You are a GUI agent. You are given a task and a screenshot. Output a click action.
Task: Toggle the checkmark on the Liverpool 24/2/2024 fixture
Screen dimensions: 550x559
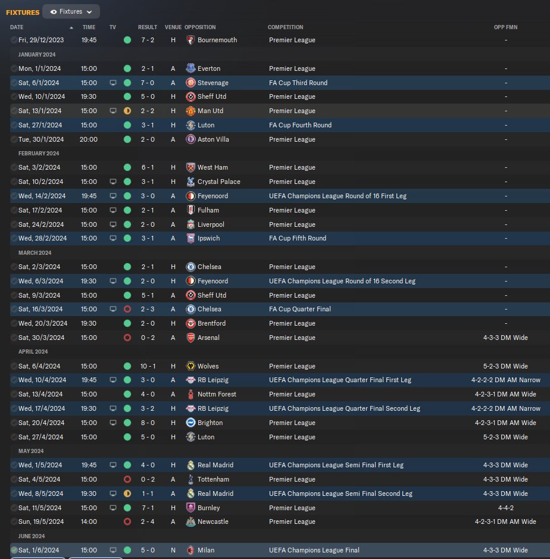coord(14,224)
